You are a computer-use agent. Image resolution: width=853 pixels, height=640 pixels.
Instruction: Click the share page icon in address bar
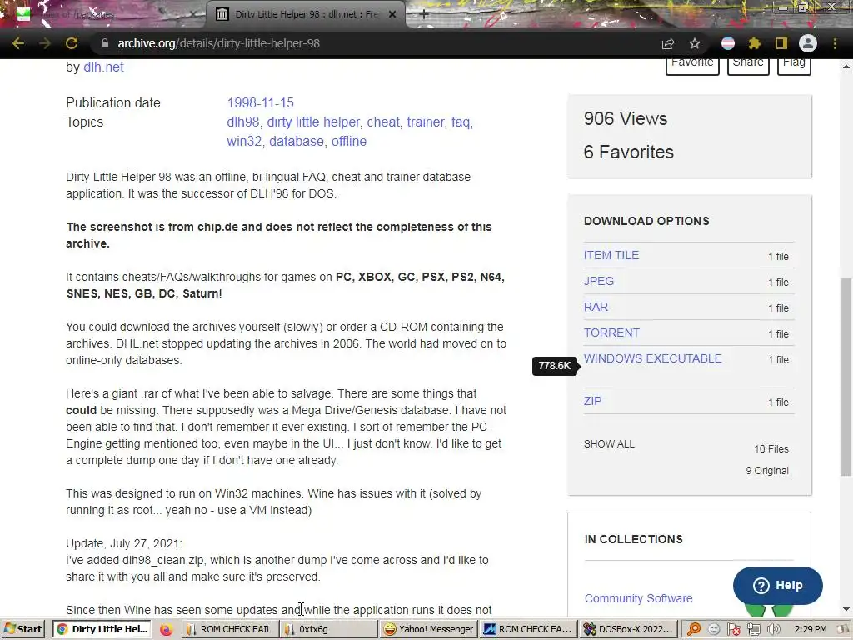[668, 43]
